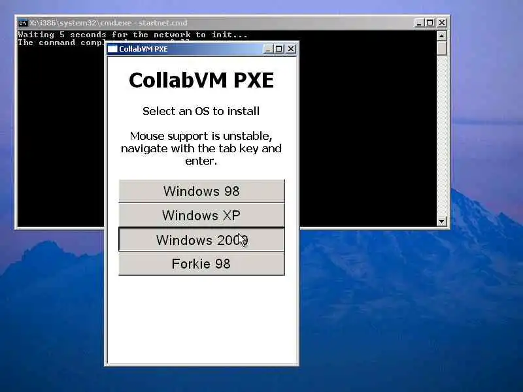
Task: Minimize the cmd.exe console window
Action: 419,23
